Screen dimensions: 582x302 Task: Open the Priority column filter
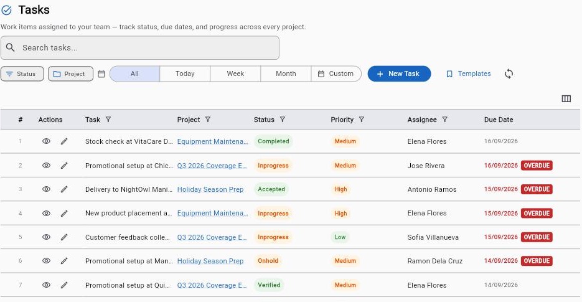(362, 119)
